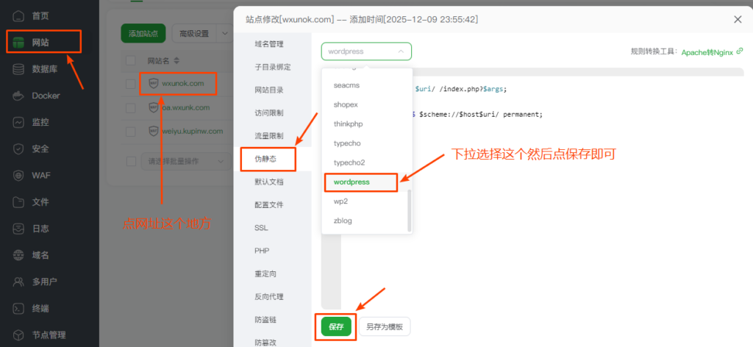Choose typecho2 from the dropdown list

pos(367,162)
